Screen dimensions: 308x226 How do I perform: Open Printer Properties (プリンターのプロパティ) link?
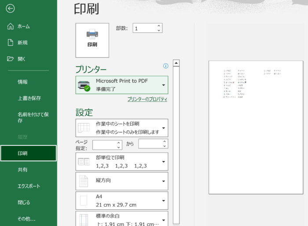point(147,100)
